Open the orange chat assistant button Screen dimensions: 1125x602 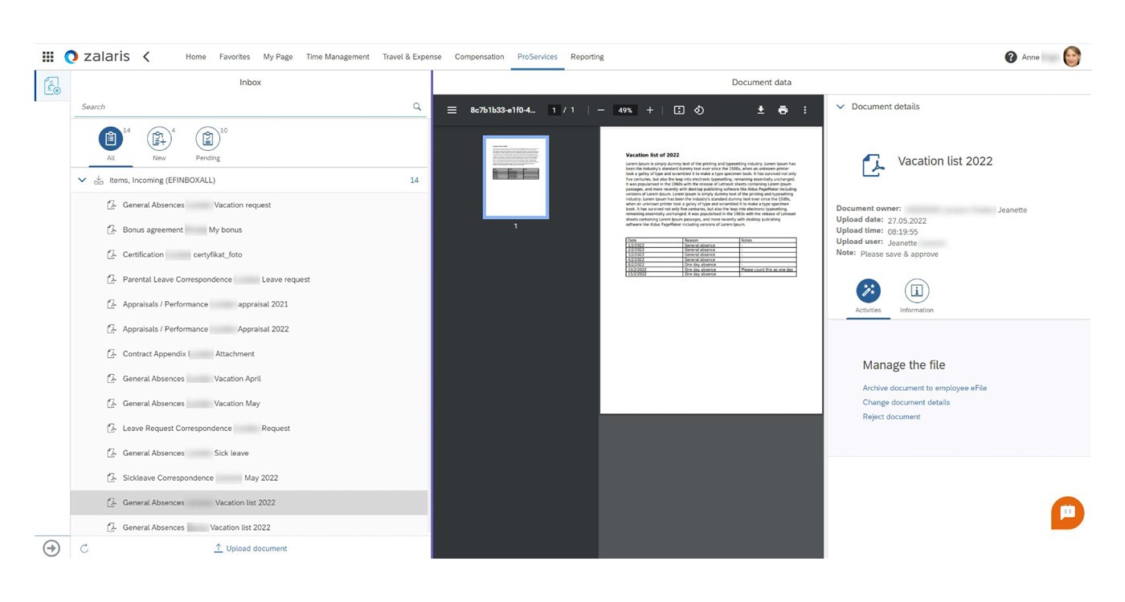(1067, 513)
